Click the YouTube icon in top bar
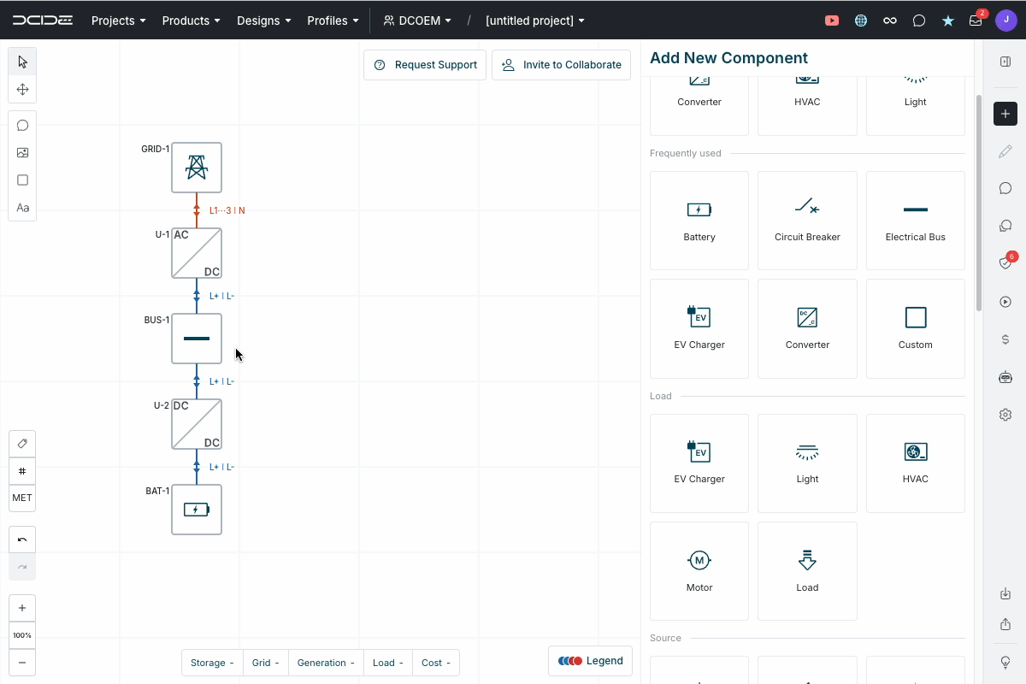This screenshot has width=1026, height=684. (831, 20)
